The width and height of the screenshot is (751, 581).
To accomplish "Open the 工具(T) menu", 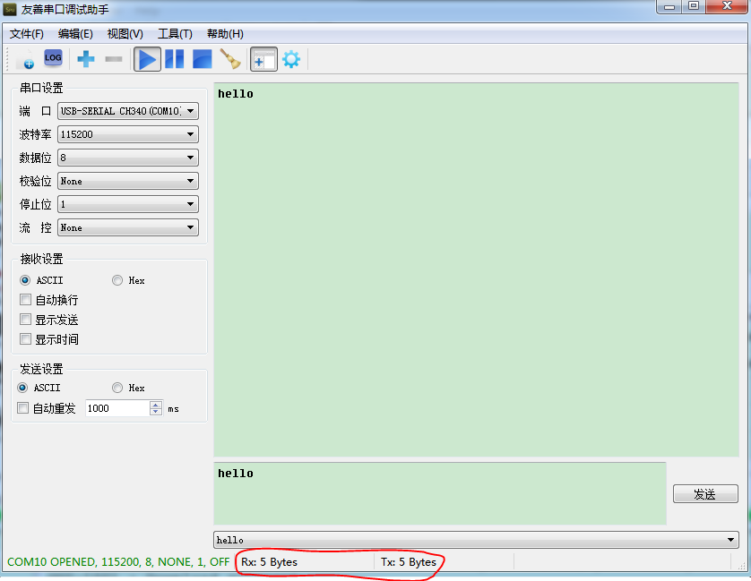I will pyautogui.click(x=175, y=34).
